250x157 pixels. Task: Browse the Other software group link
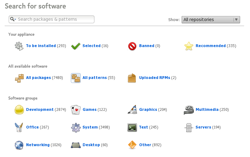click(145, 145)
